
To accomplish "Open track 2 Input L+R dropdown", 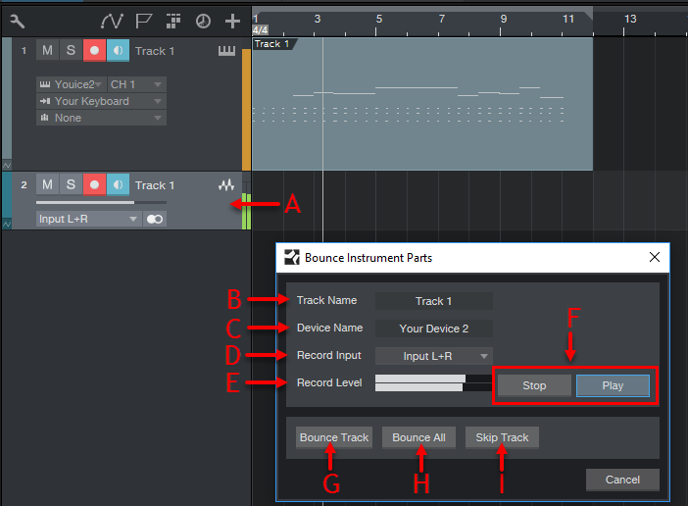I will [x=88, y=219].
